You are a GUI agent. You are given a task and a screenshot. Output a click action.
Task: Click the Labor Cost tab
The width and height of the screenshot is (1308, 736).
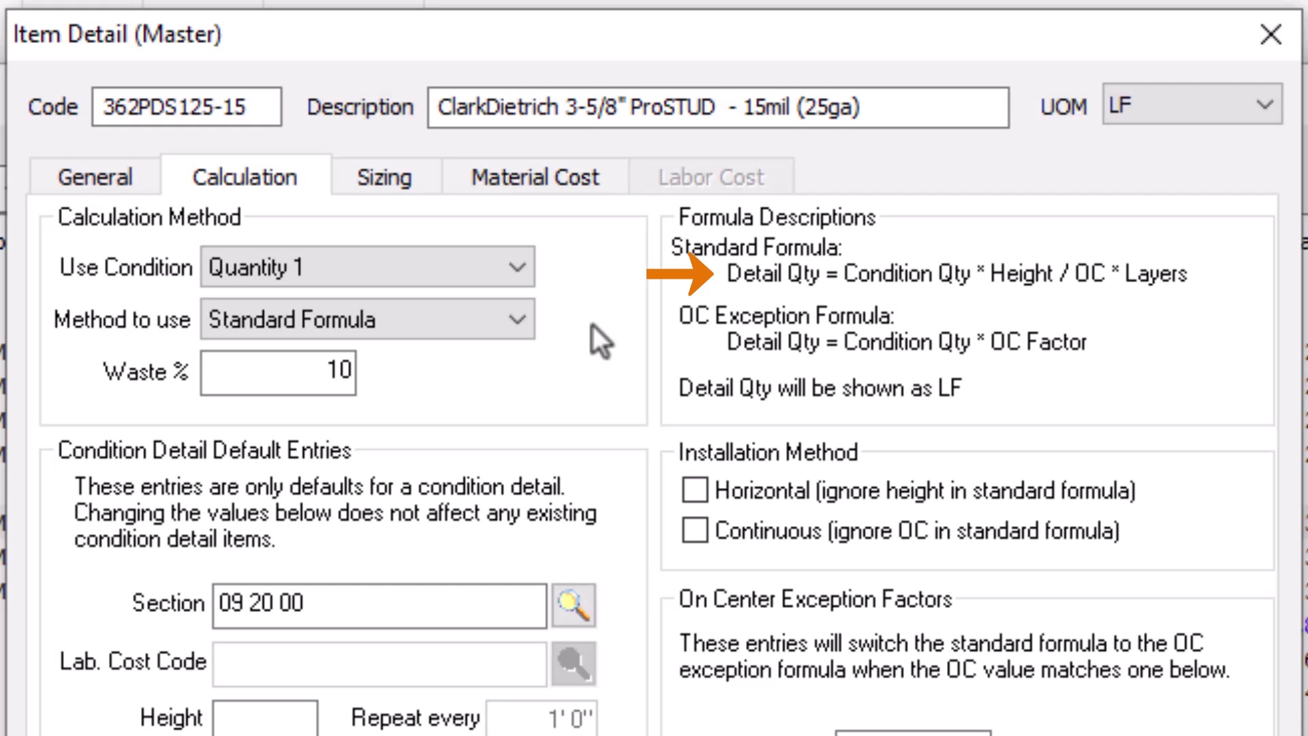[711, 177]
